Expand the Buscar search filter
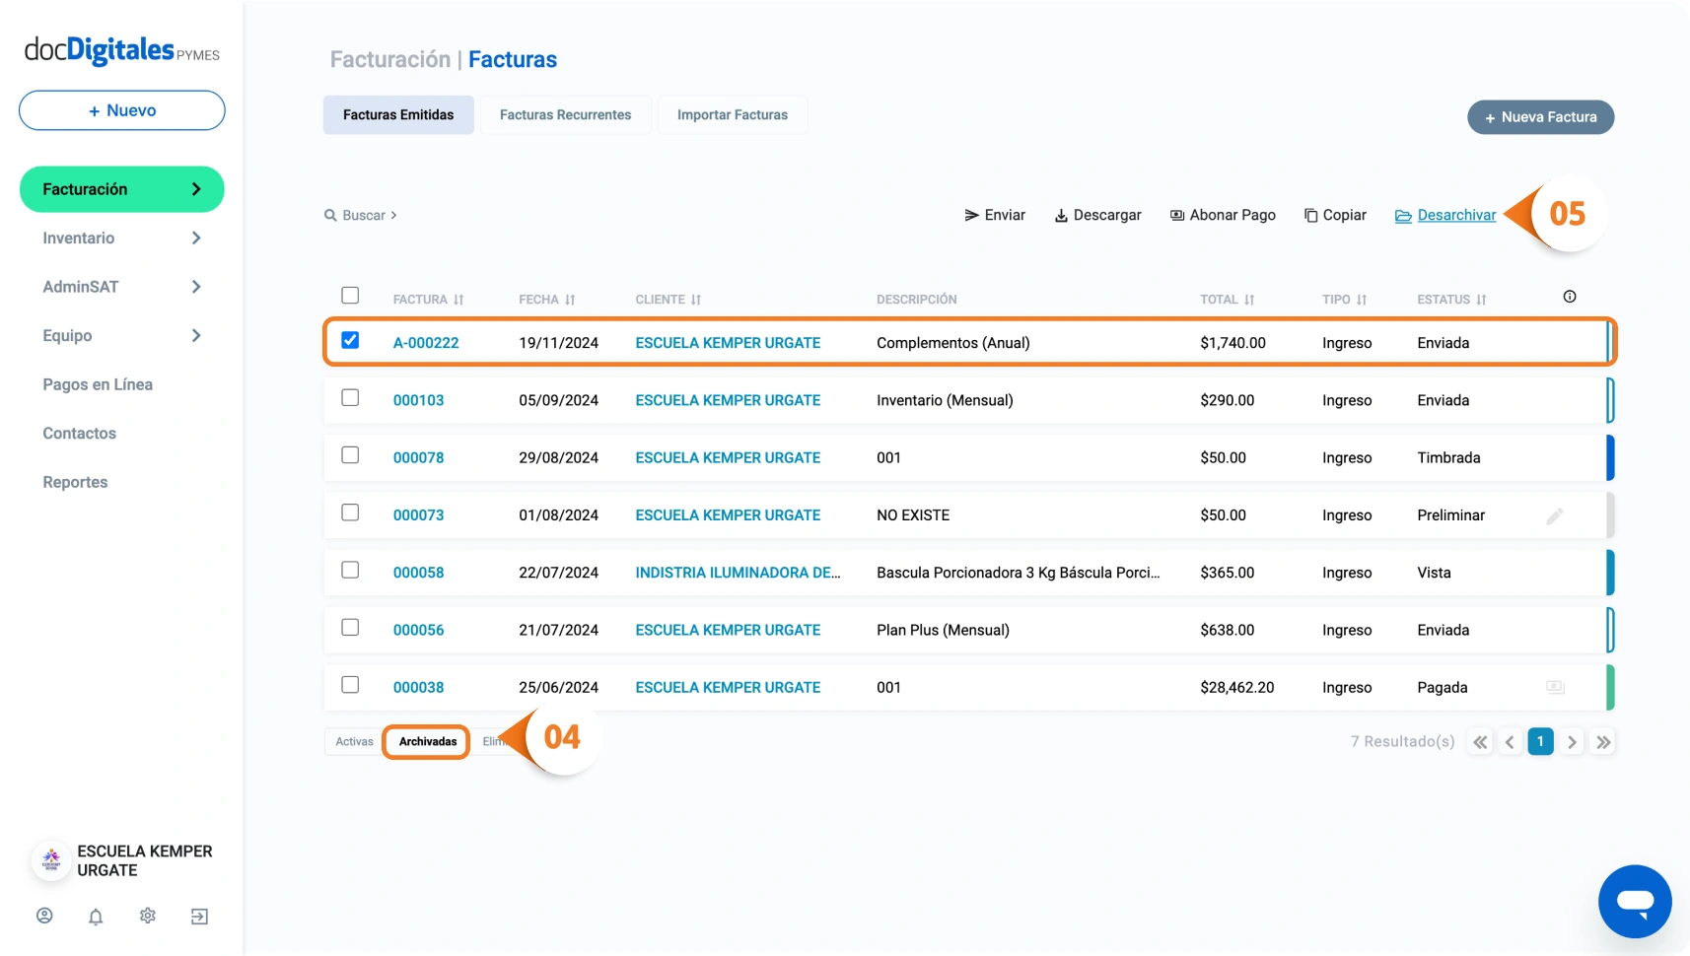 361,215
